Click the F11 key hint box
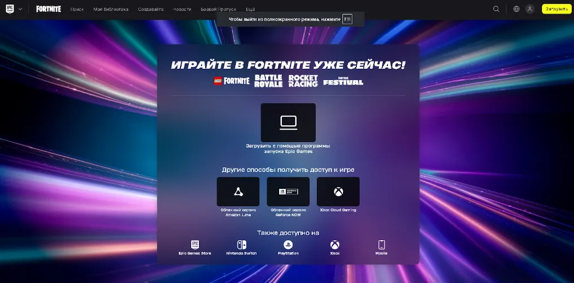Image resolution: width=574 pixels, height=283 pixels. pos(347,19)
